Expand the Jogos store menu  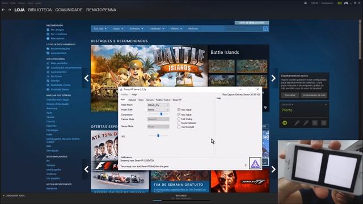(118, 29)
